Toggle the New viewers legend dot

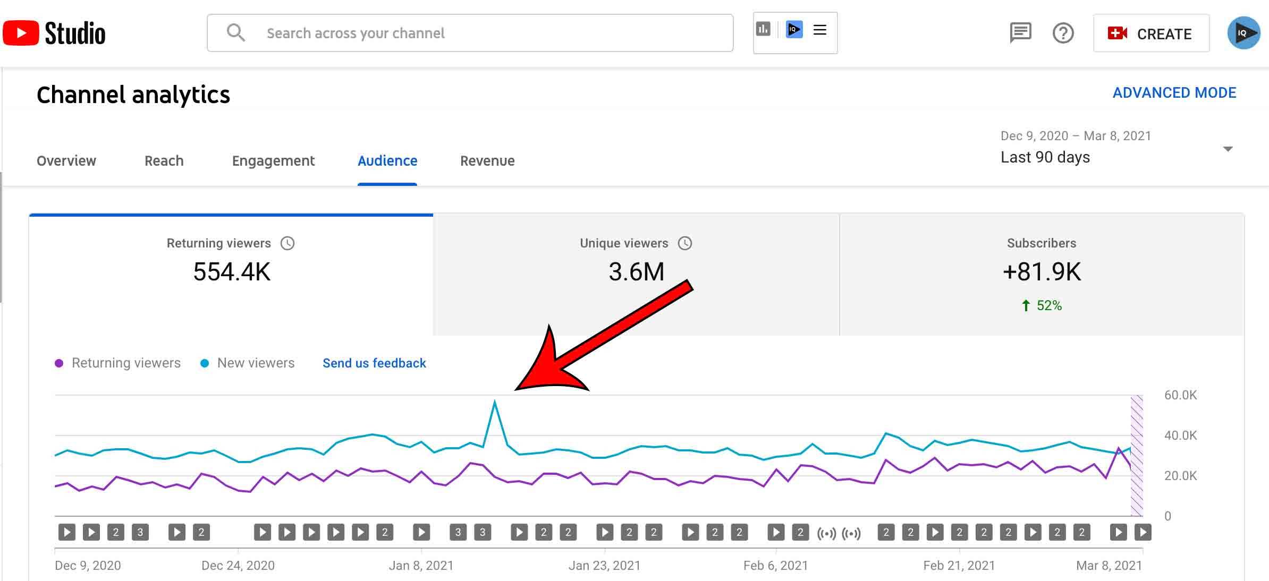205,363
